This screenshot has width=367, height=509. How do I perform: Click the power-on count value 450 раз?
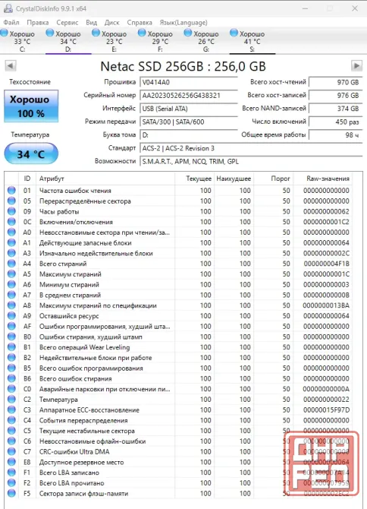(335, 122)
